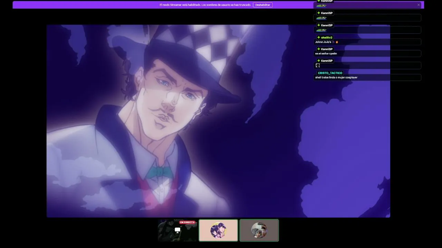The width and height of the screenshot is (442, 248).
Task: Click the EN DIRECTO live badge
Action: [187, 223]
